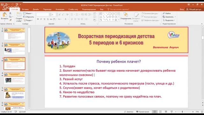Screen dimensions: 204x115
Task: Click the Save icon in quick access toolbar
Action: [2, 4]
